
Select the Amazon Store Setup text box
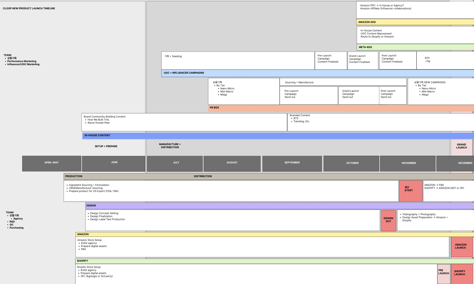point(262,247)
